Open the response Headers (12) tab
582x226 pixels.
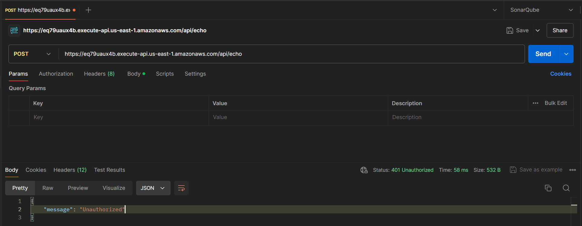[70, 170]
